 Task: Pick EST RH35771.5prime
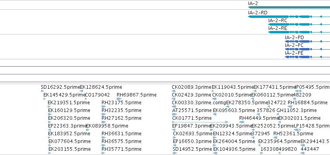(x=121, y=149)
